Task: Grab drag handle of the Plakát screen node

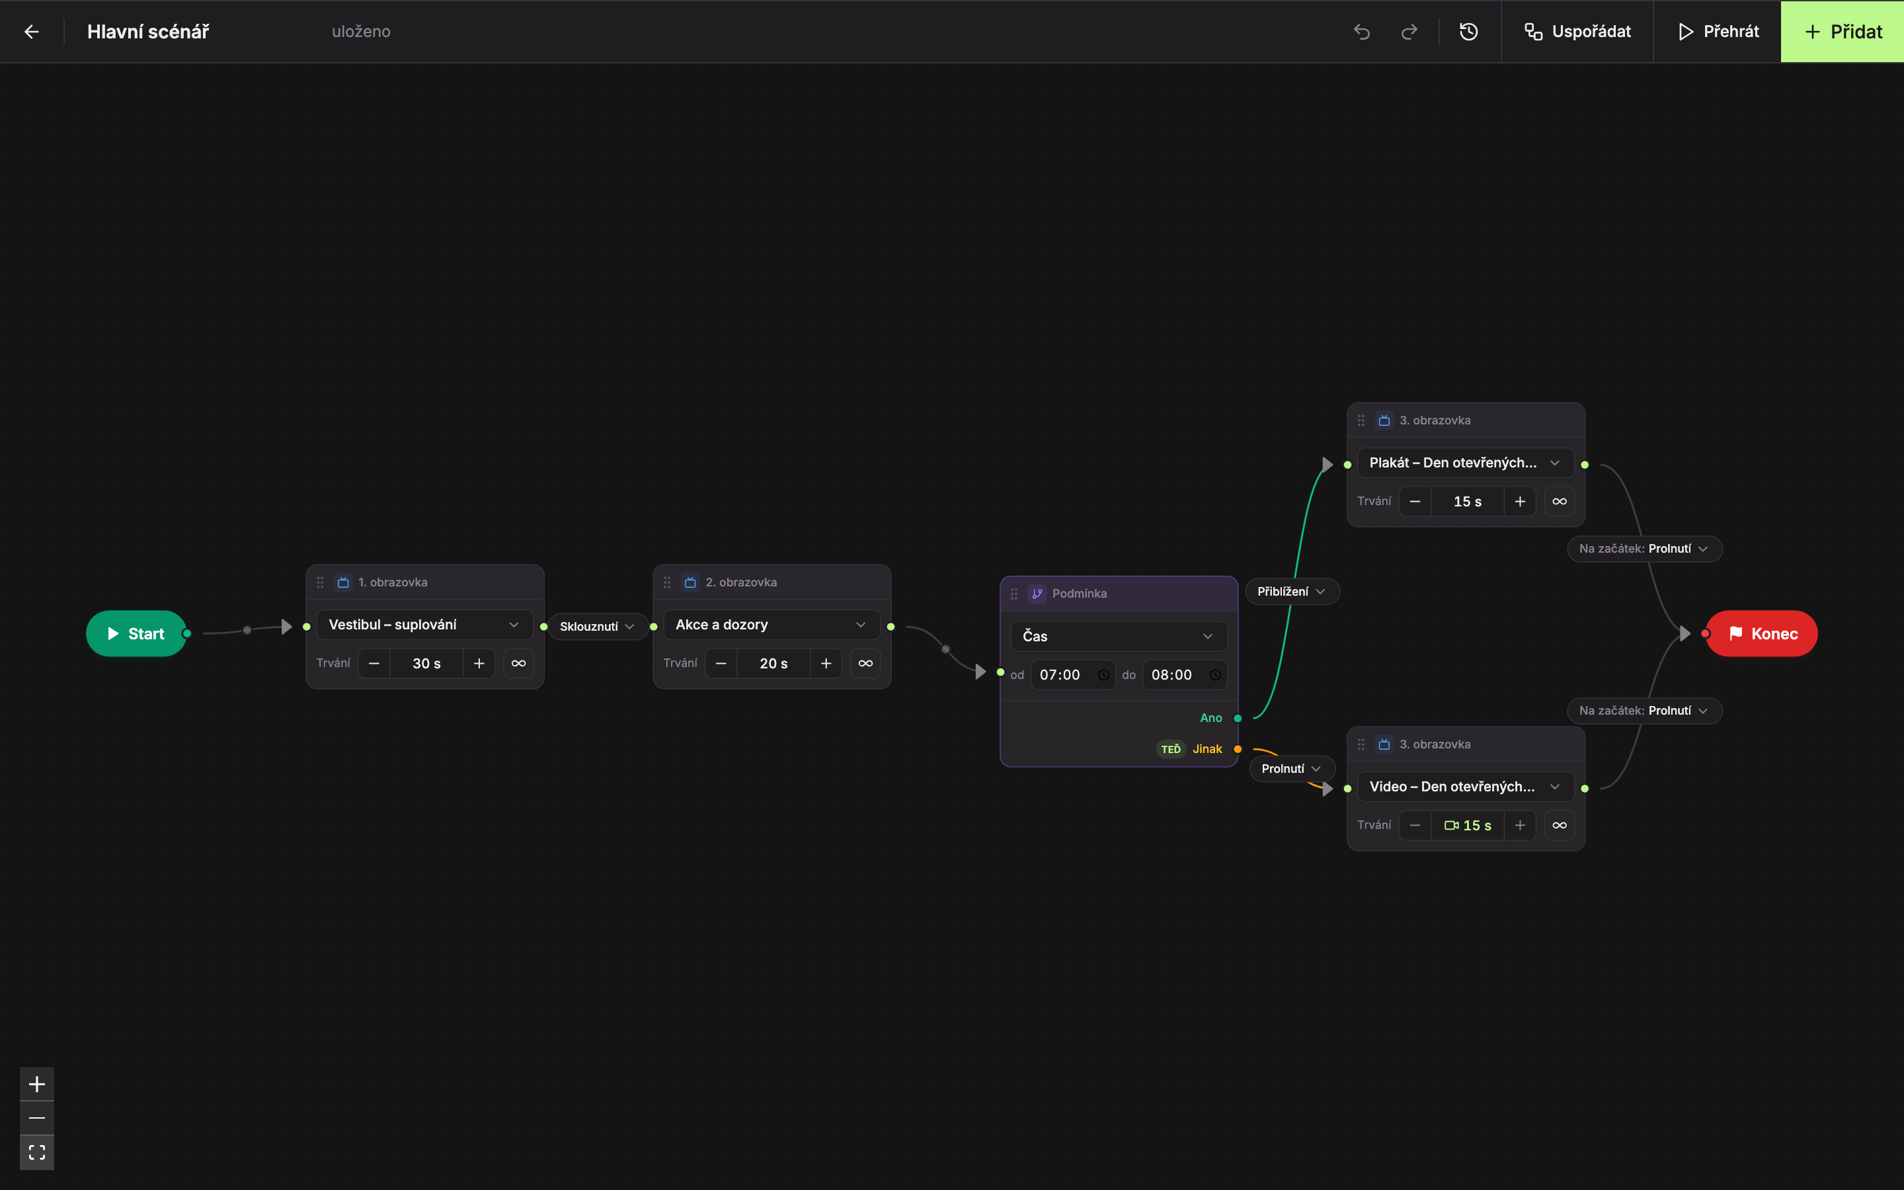Action: [x=1361, y=420]
